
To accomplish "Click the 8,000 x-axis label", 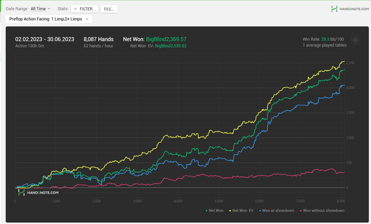I will point(341,201).
